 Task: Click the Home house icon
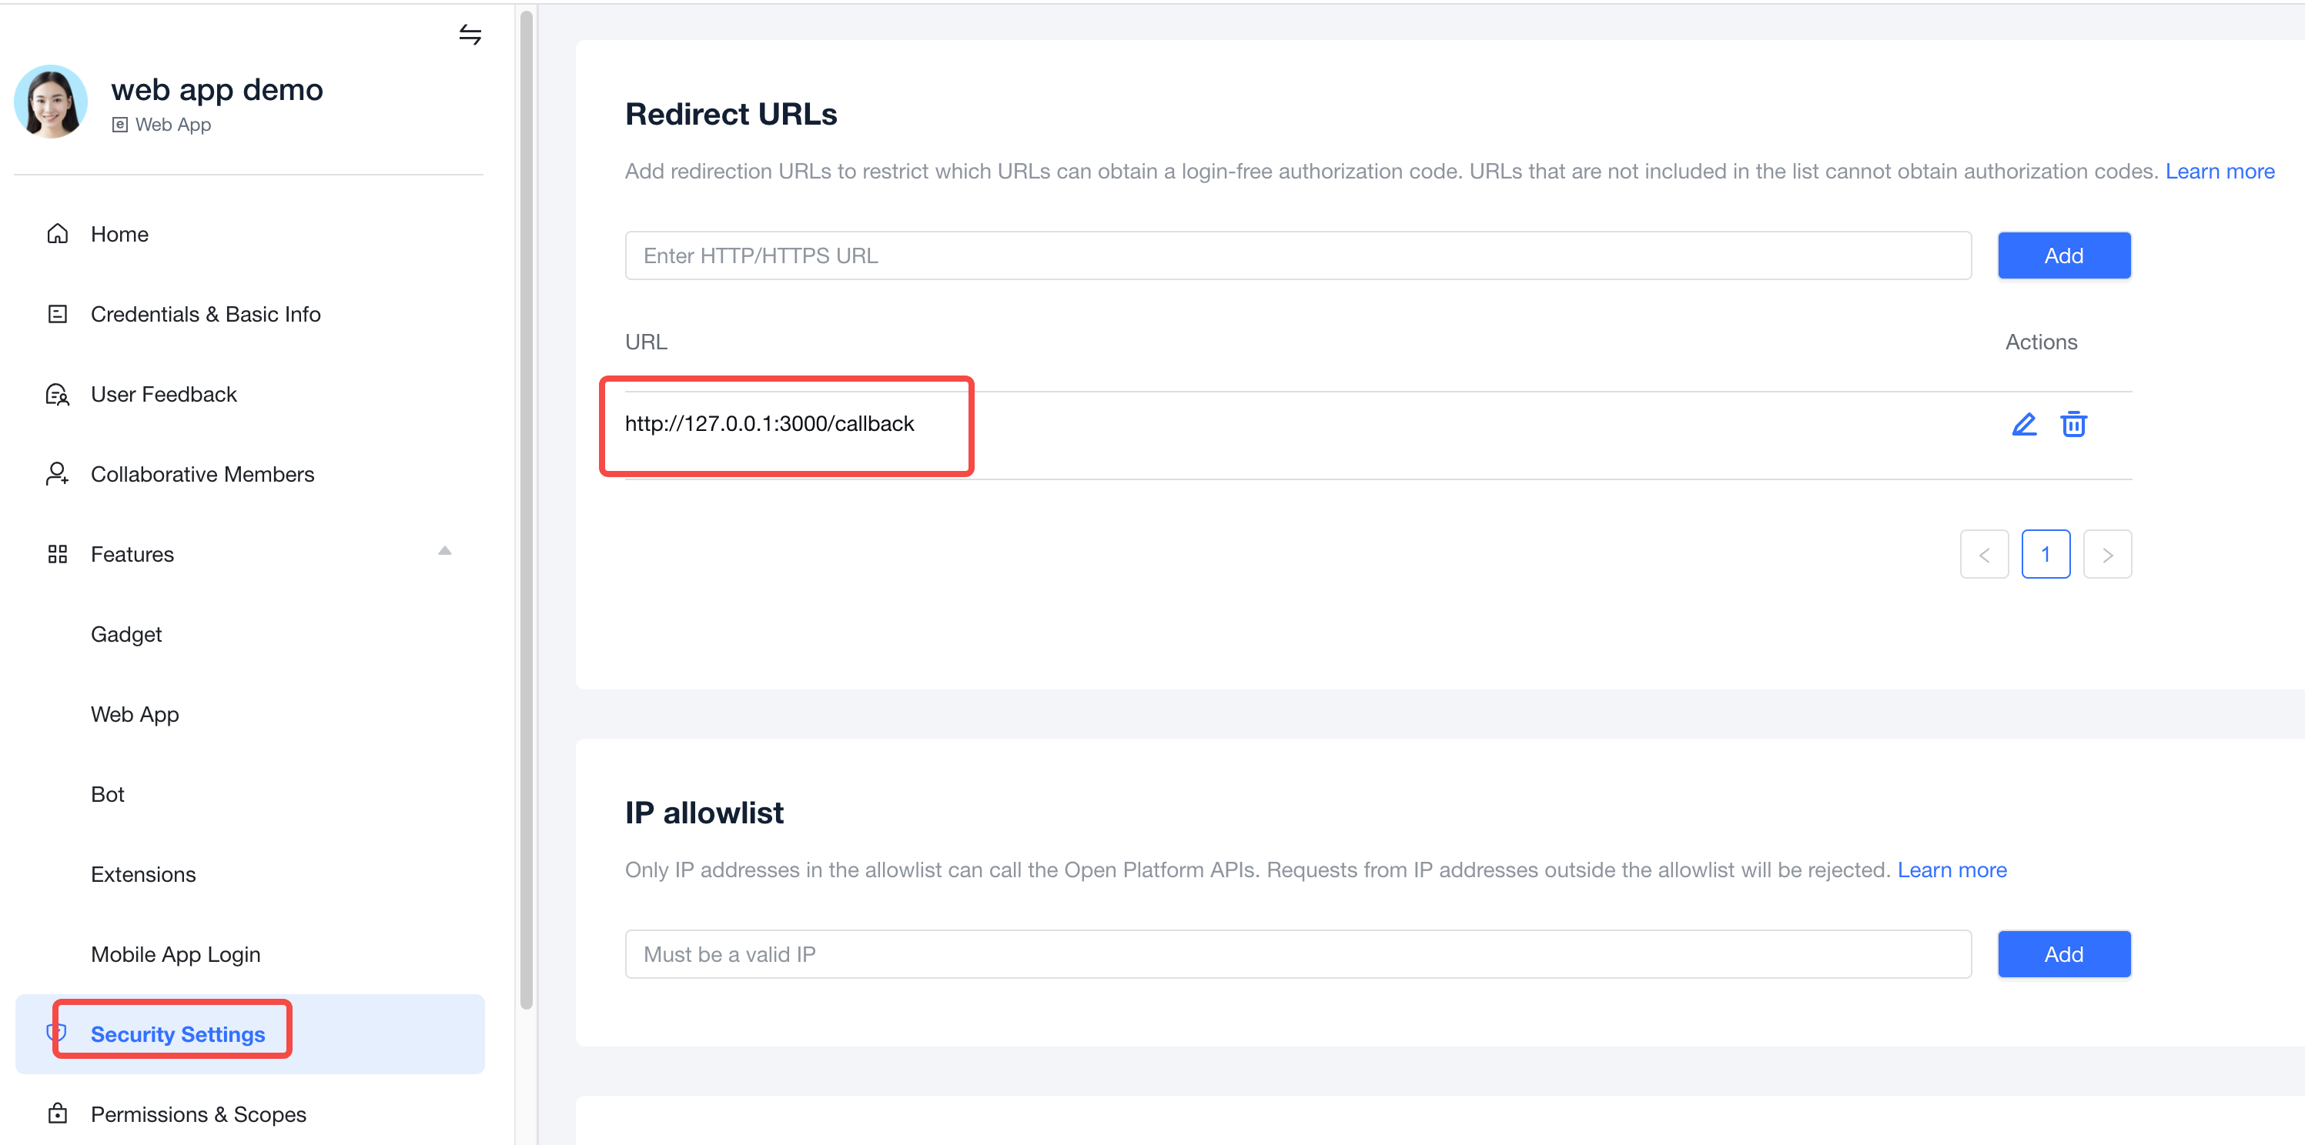pos(57,235)
